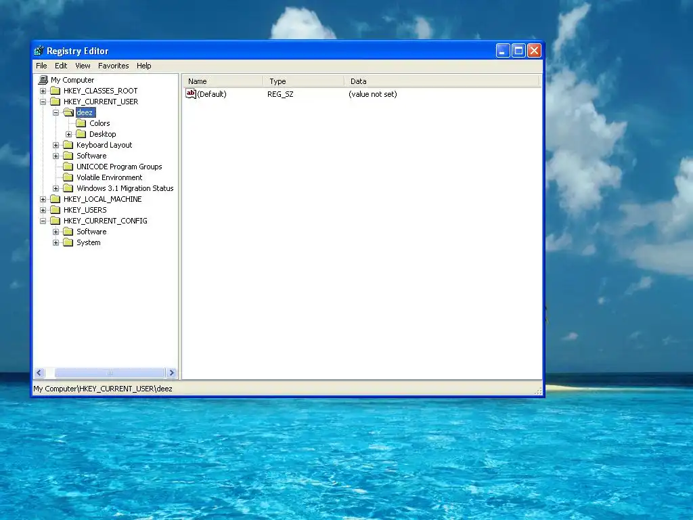
Task: Select the UNICODE Program Groups label
Action: tap(119, 167)
